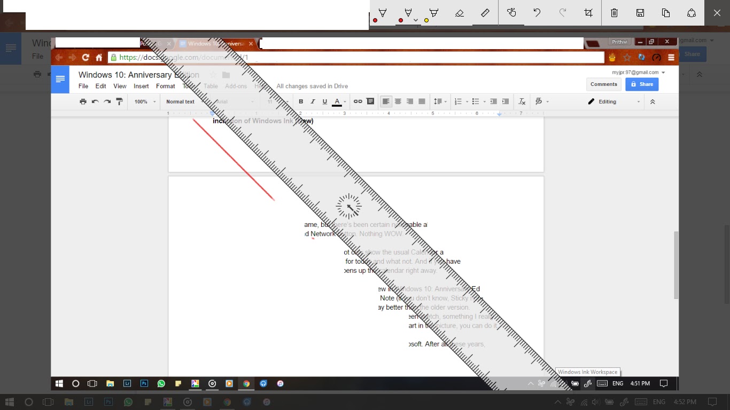Viewport: 730px width, 410px height.
Task: Open the text color picker
Action: 337,101
